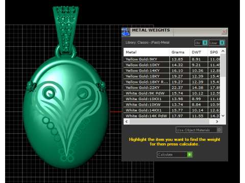
Task: Click the SPG column header
Action: 214,52
